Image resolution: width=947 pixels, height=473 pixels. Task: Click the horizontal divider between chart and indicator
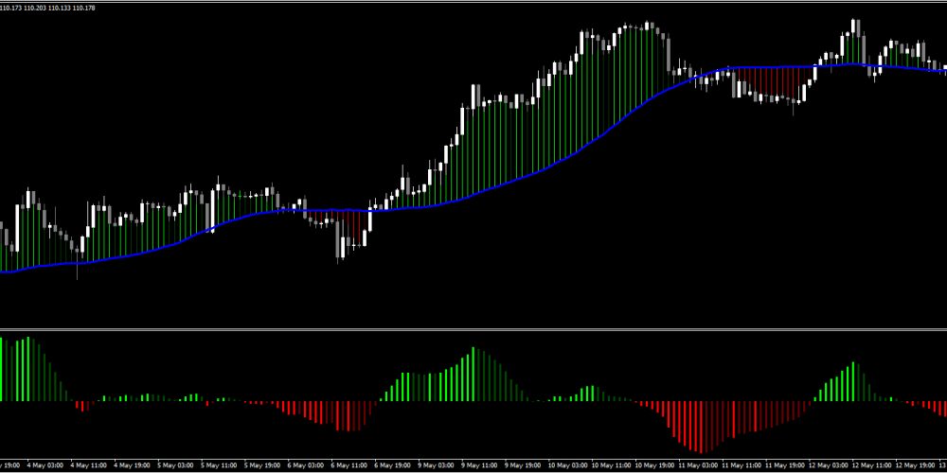[473, 329]
